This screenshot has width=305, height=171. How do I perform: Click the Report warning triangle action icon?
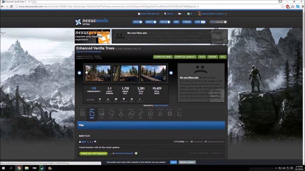pos(108,100)
